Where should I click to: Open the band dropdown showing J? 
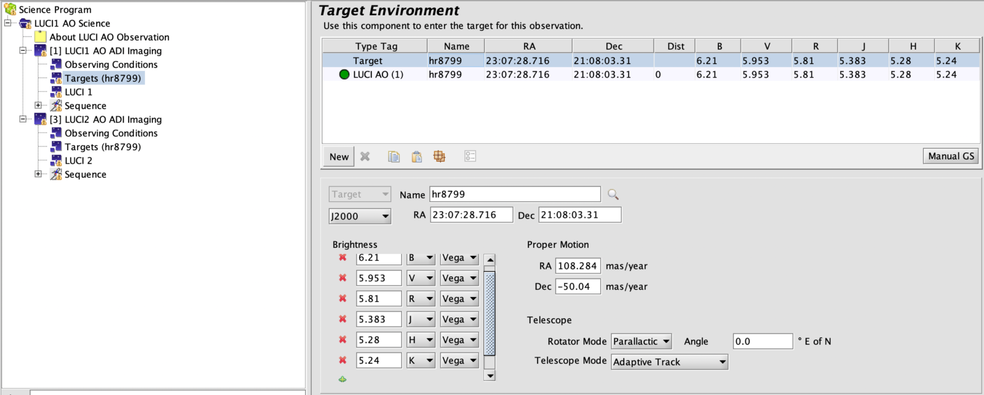(421, 319)
